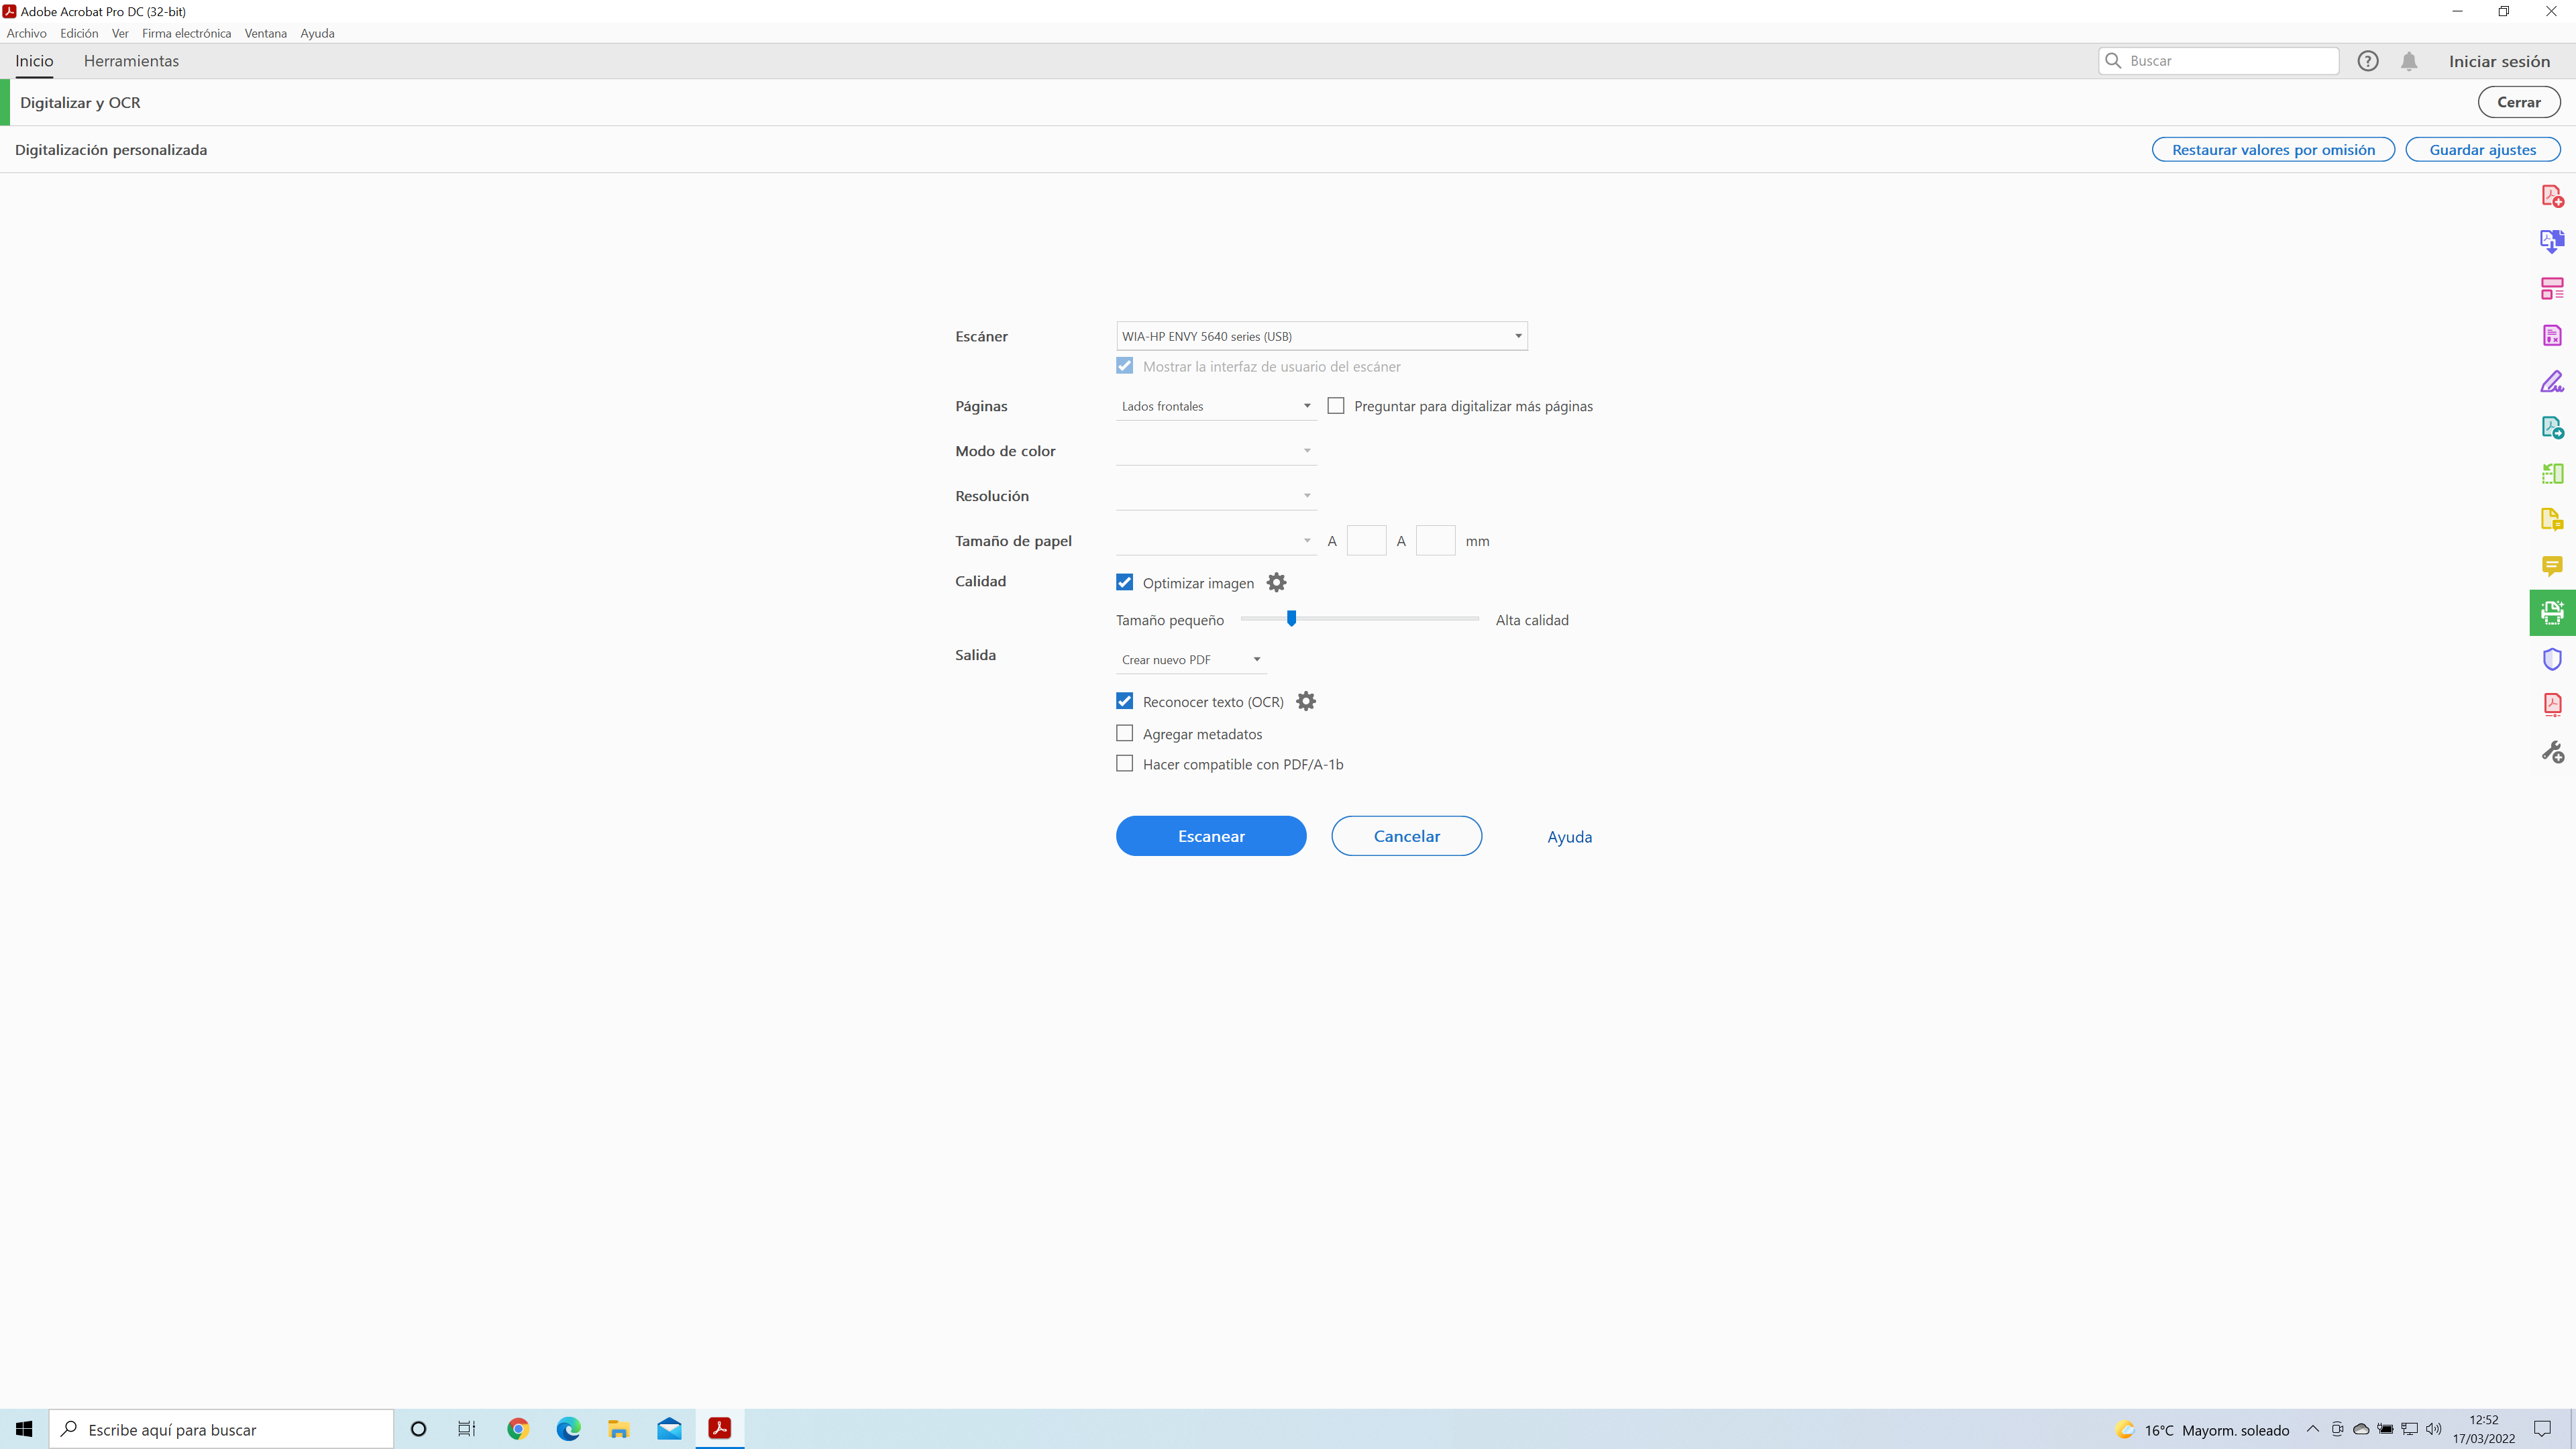Switch to the Herramientas tab

point(131,61)
